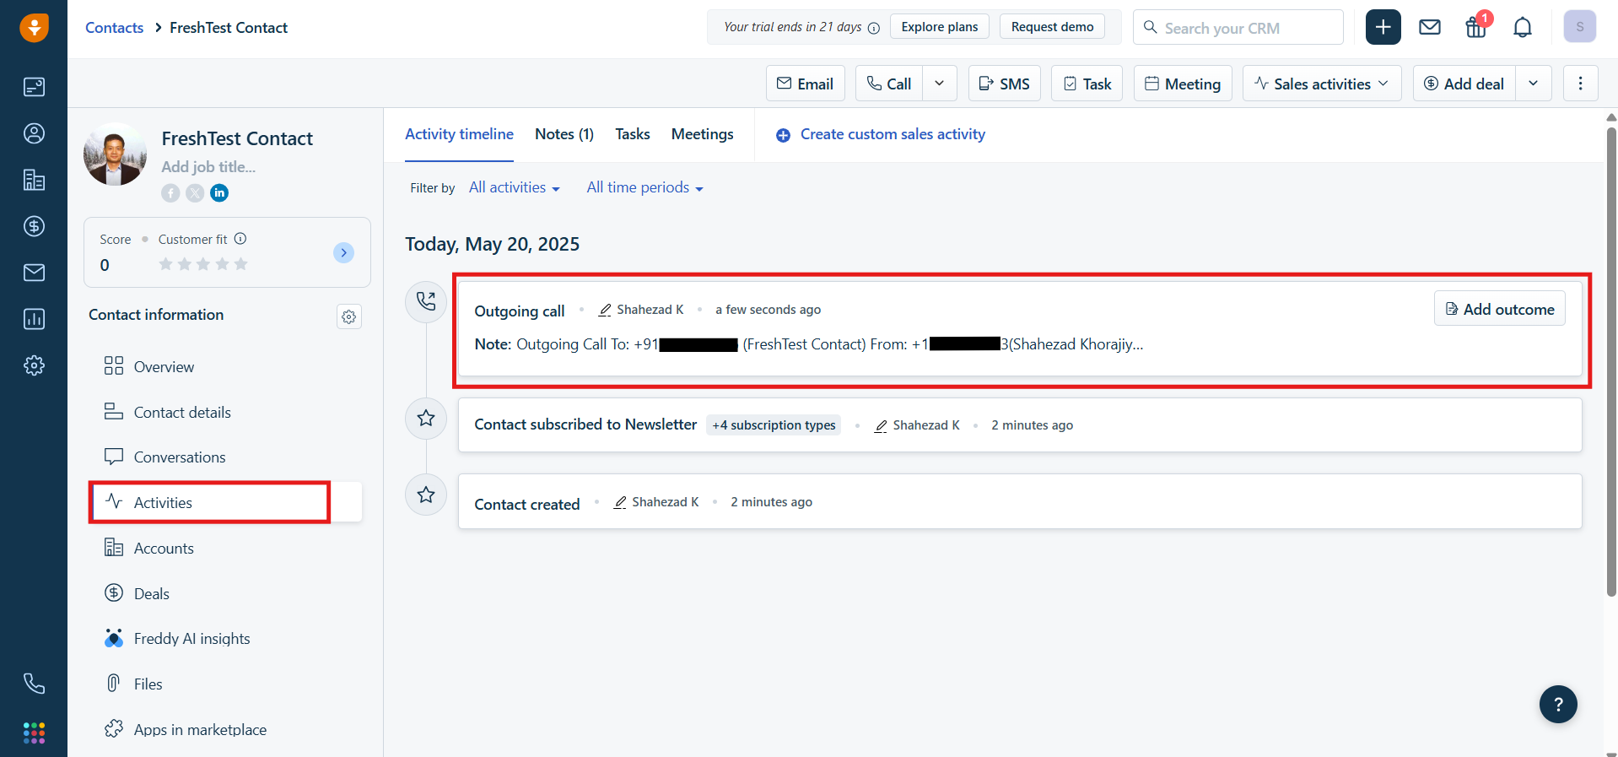1618x757 pixels.
Task: Click the quick add plus button
Action: 1383,27
